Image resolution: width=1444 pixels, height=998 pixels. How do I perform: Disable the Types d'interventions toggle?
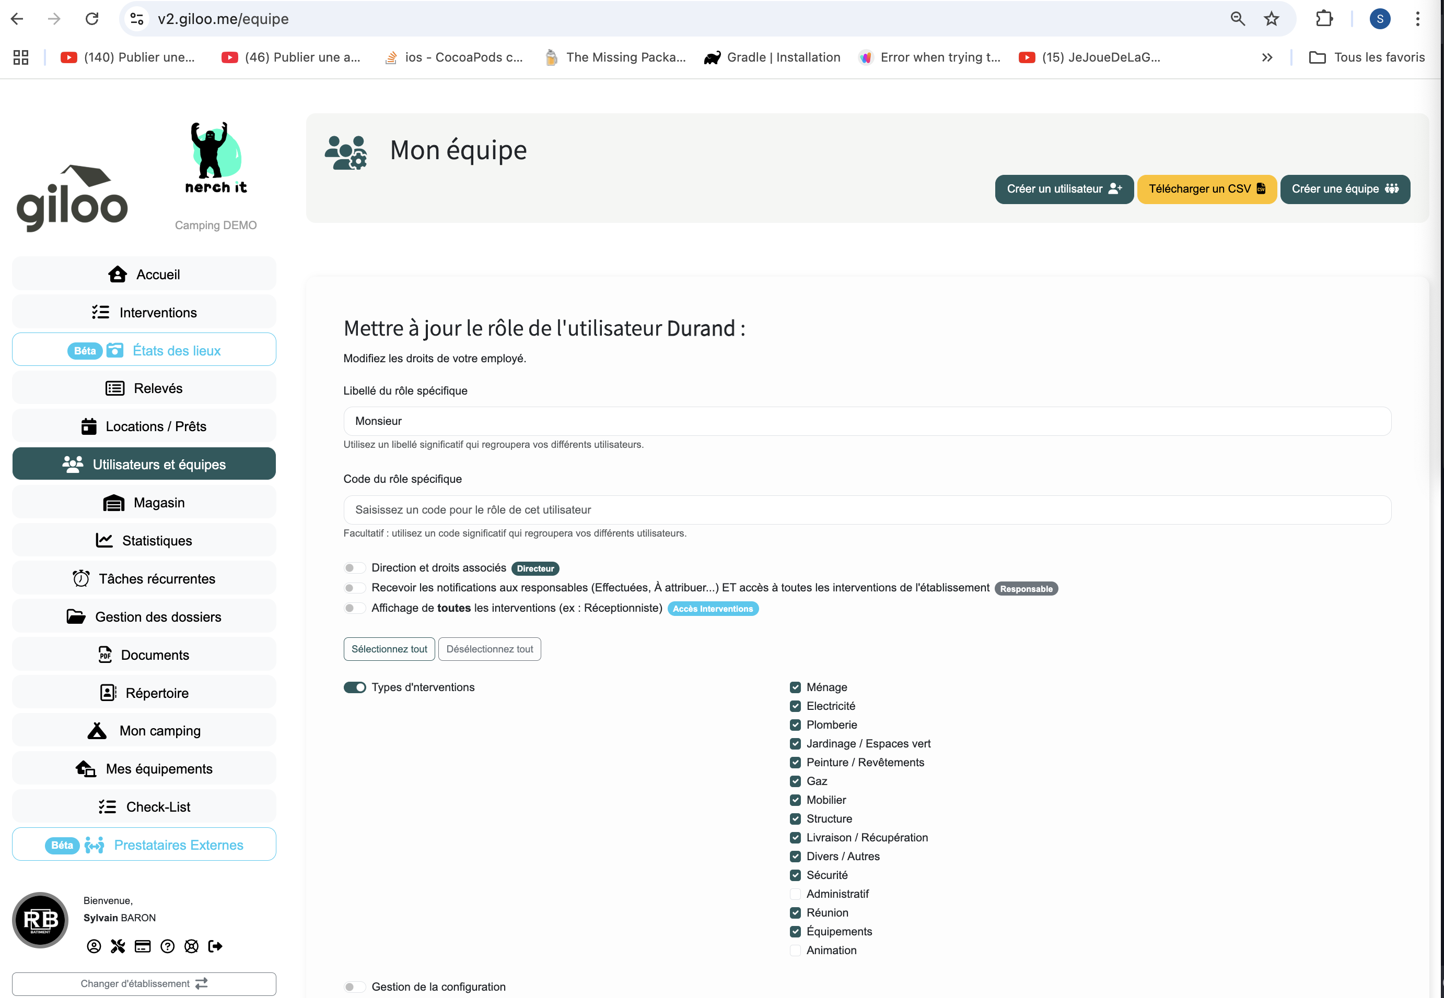coord(354,687)
